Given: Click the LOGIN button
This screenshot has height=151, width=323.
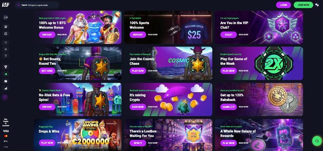Looking at the screenshot, I should pyautogui.click(x=283, y=5).
